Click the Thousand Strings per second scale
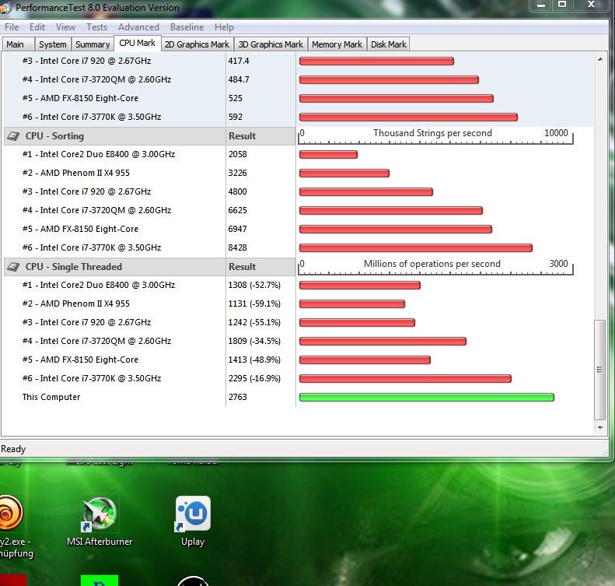Viewport: 615px width, 586px height. coord(435,136)
